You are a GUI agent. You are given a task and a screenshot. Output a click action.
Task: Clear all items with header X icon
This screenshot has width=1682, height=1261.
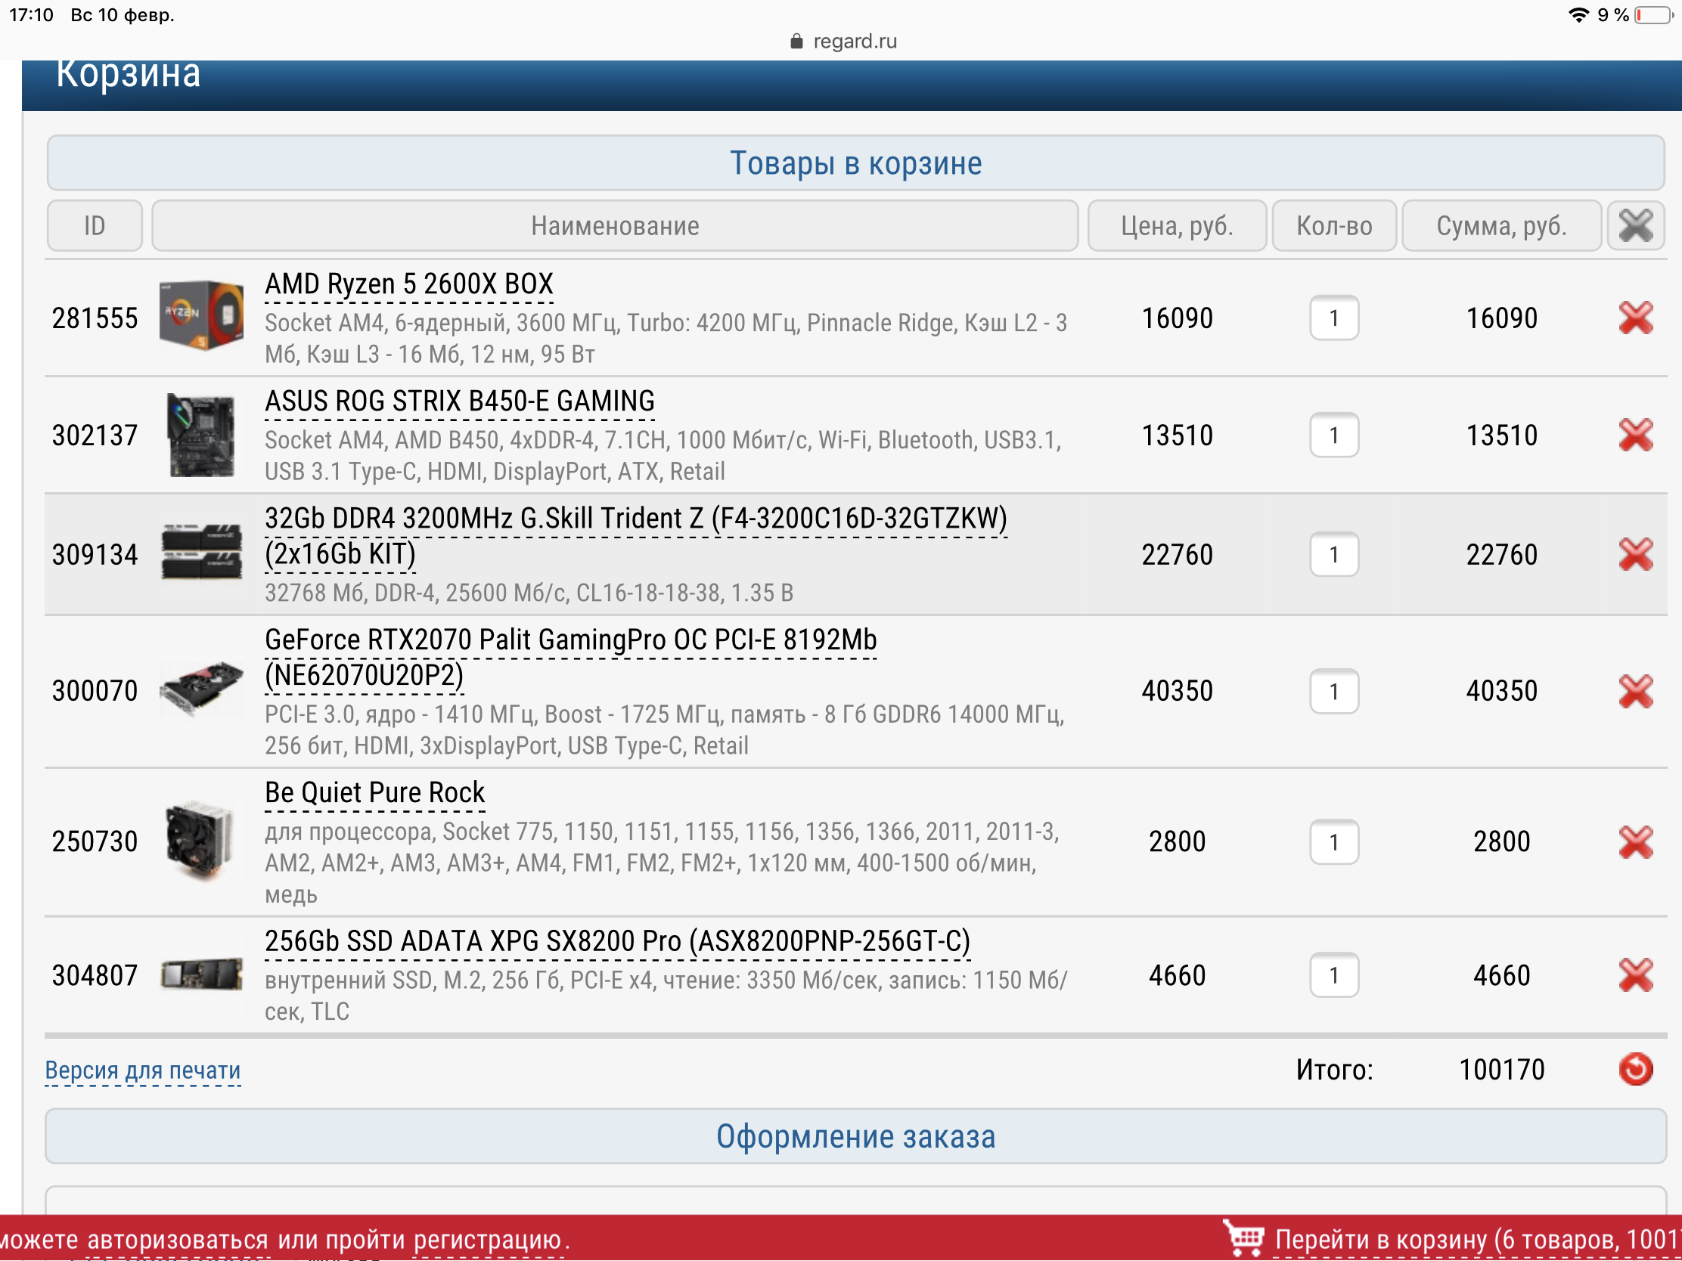[1635, 226]
